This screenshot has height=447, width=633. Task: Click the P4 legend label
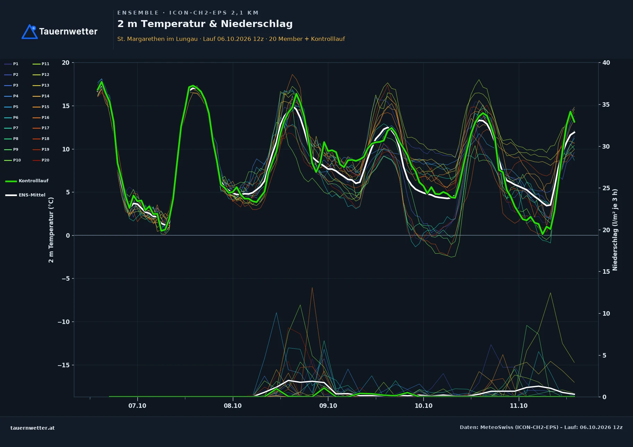click(16, 96)
